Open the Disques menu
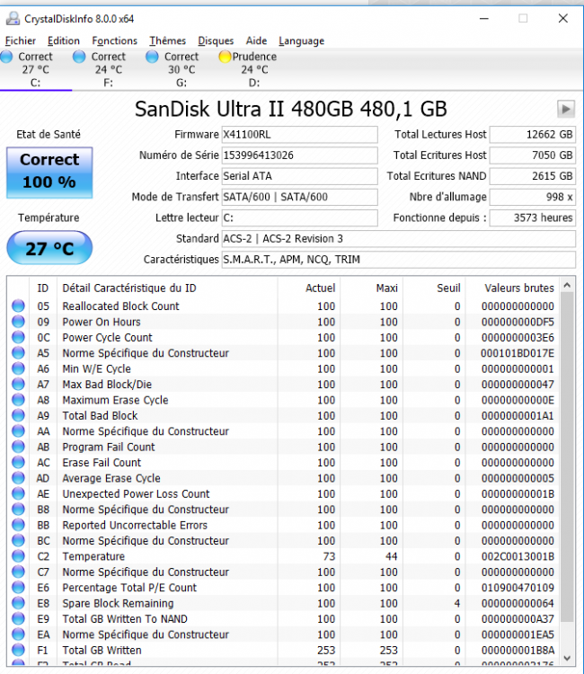 [216, 40]
